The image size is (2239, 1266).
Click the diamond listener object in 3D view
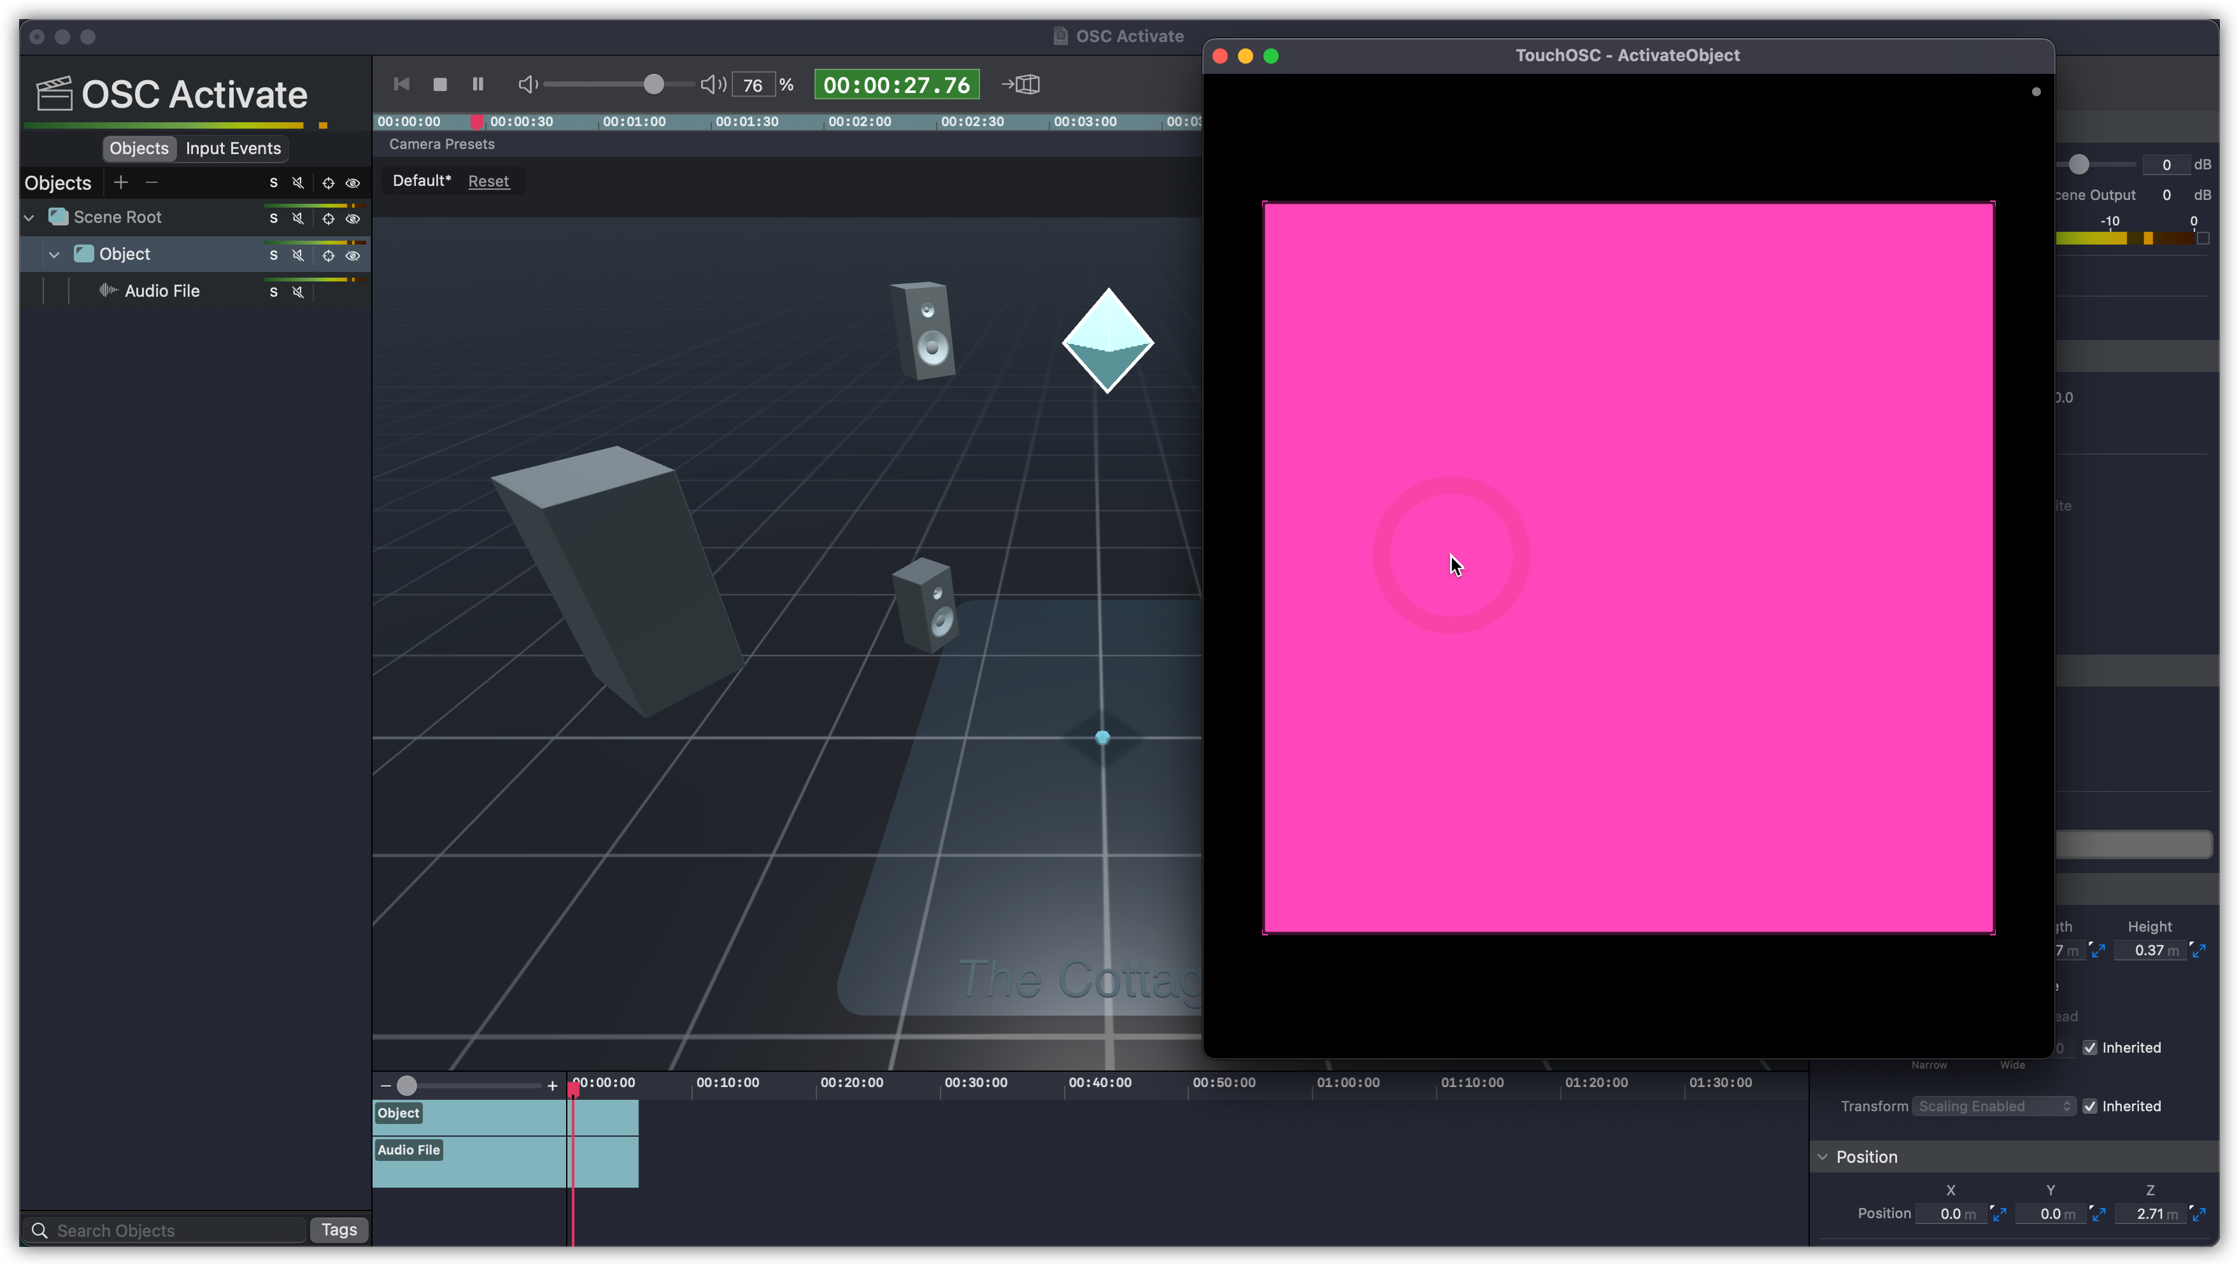point(1108,340)
